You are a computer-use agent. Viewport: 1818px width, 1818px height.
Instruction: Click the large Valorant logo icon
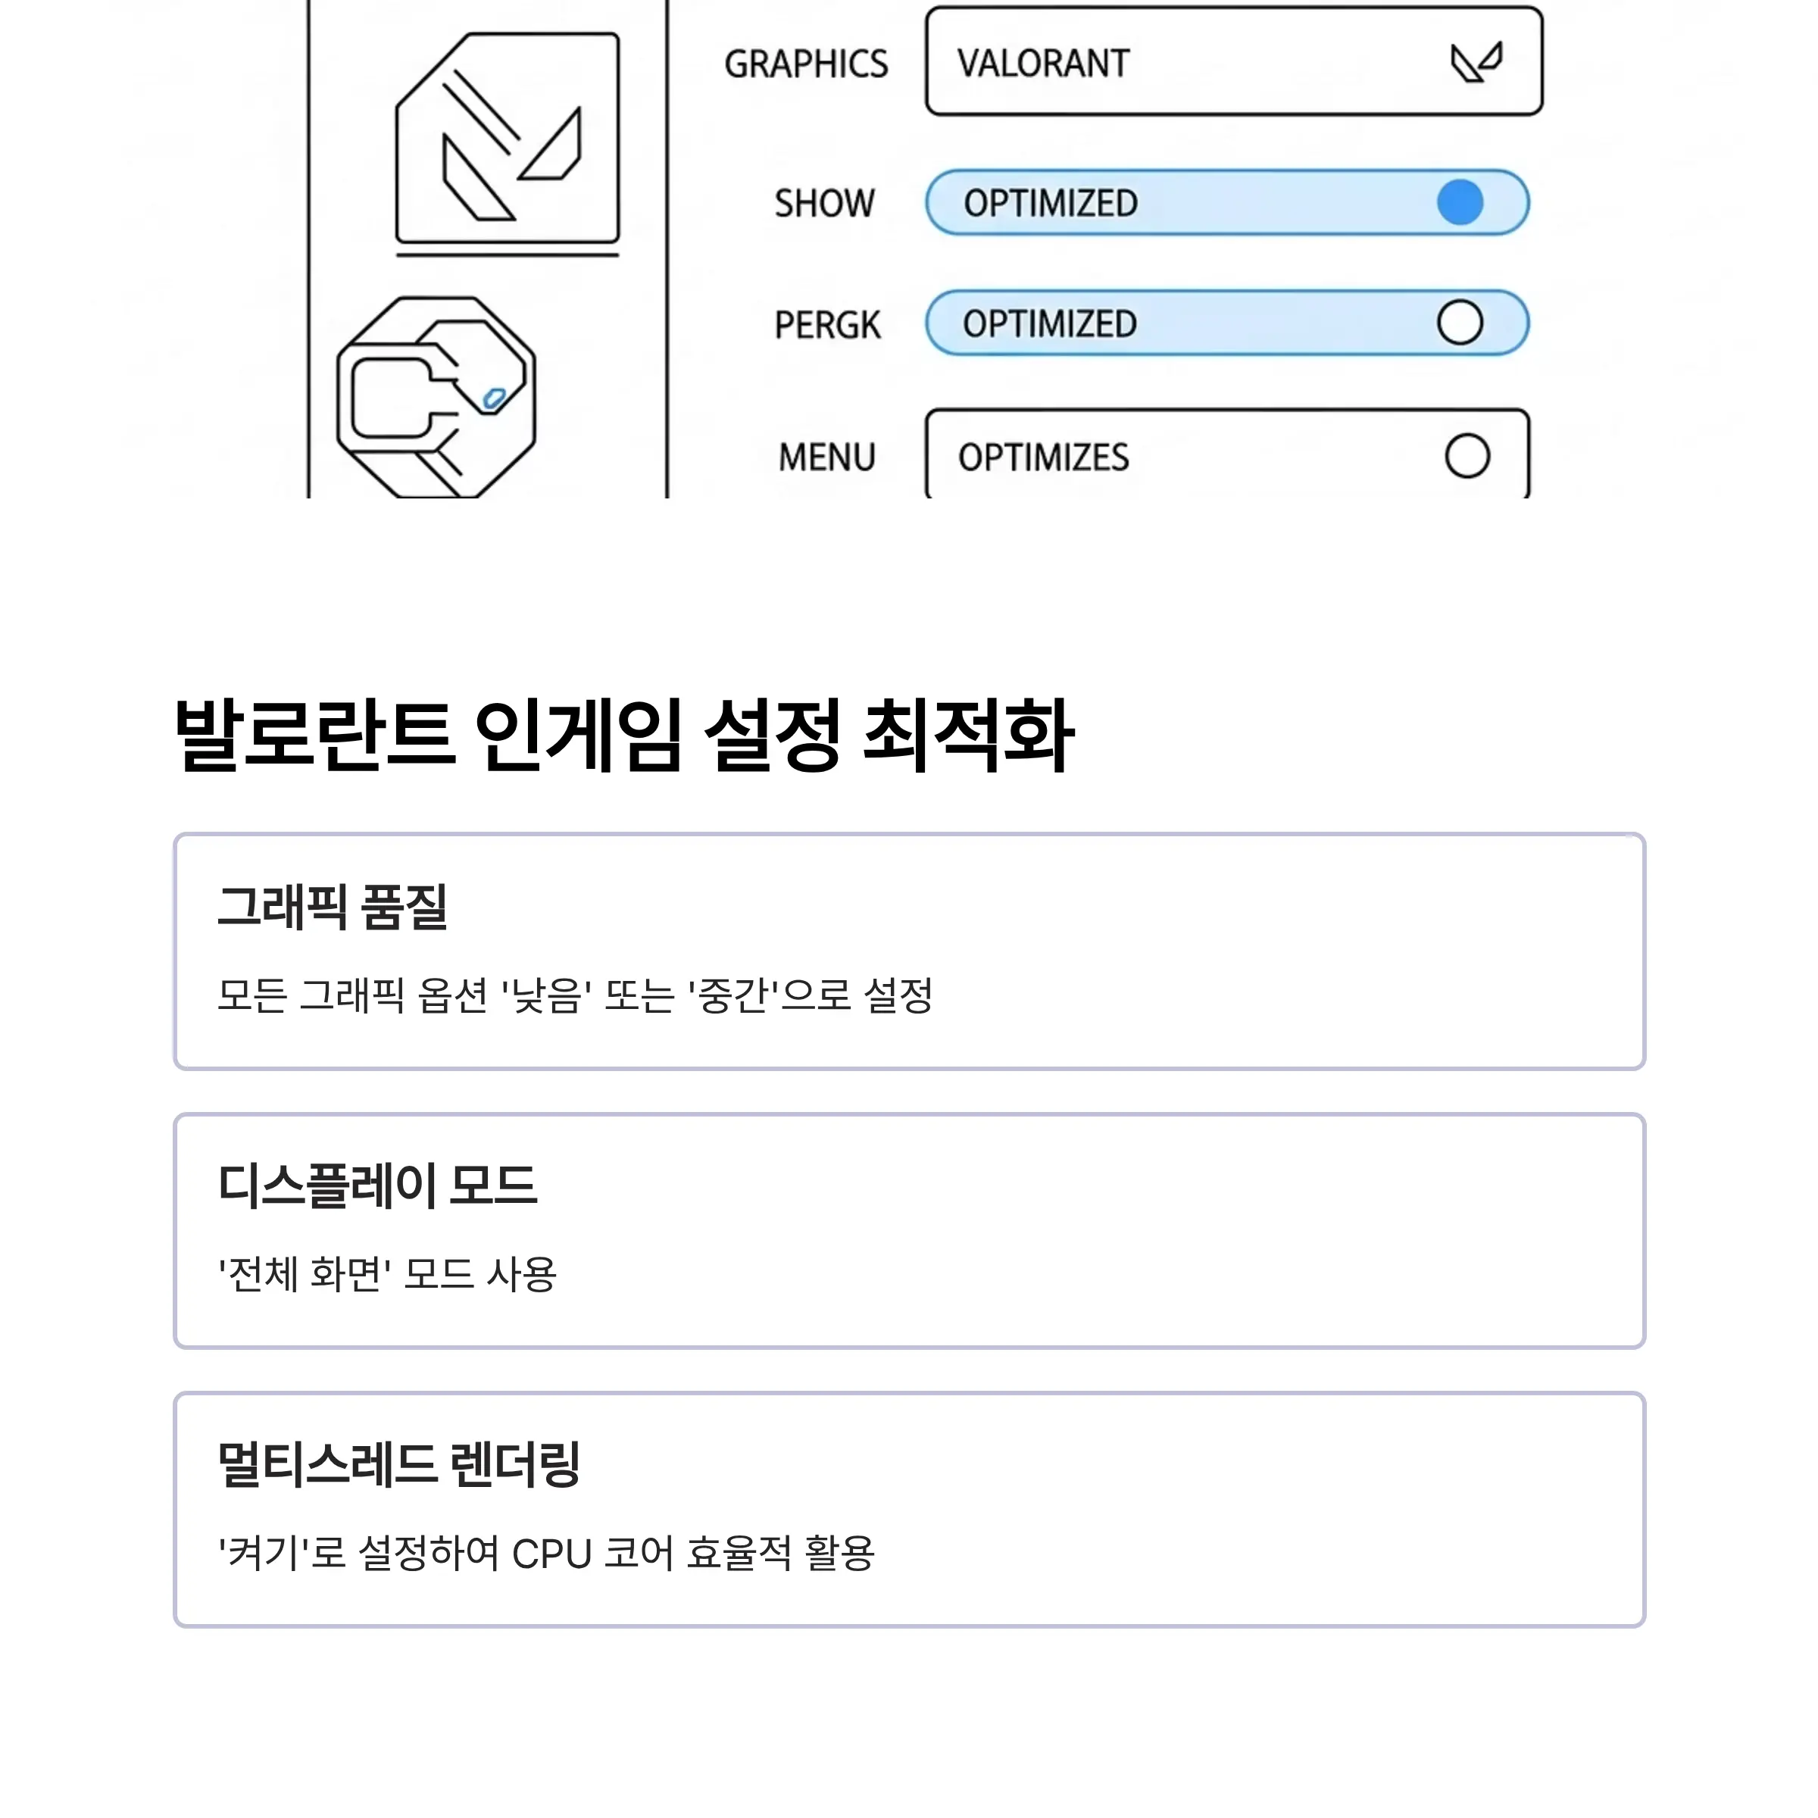coord(508,139)
